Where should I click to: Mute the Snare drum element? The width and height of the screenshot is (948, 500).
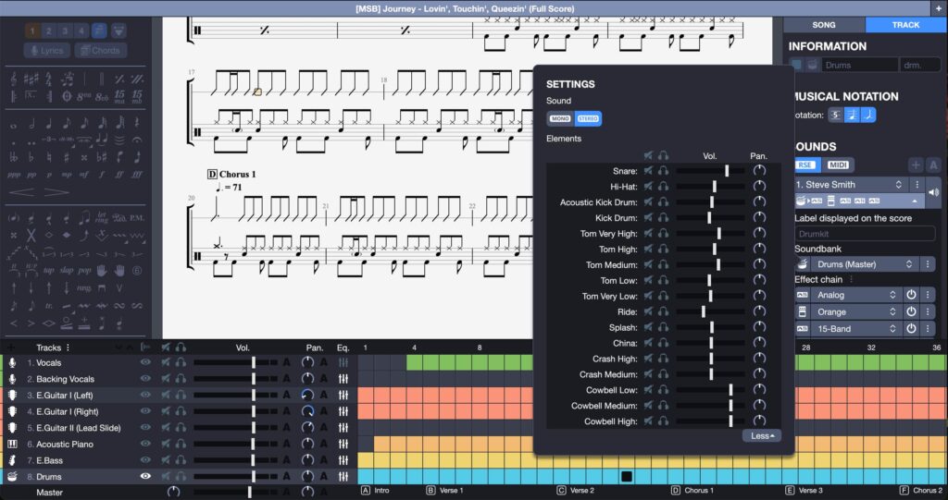(x=649, y=171)
